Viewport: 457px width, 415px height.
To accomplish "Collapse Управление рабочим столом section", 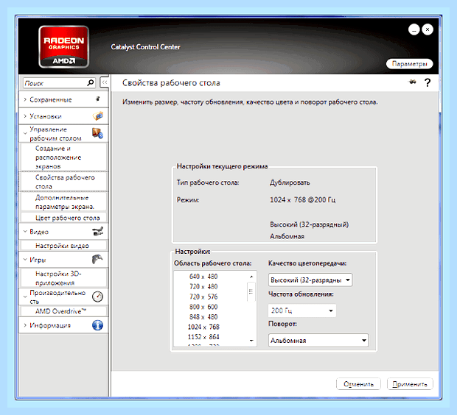I will click(25, 133).
